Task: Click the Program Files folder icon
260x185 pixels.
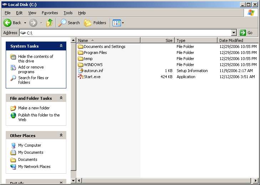Action: point(81,53)
